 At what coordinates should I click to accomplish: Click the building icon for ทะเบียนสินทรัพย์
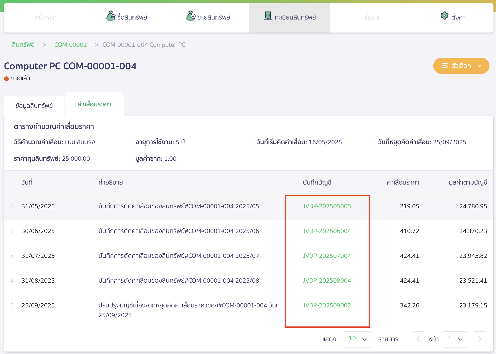[268, 16]
